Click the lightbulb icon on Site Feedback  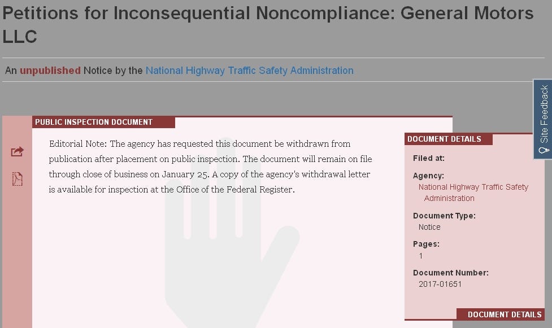[x=544, y=151]
